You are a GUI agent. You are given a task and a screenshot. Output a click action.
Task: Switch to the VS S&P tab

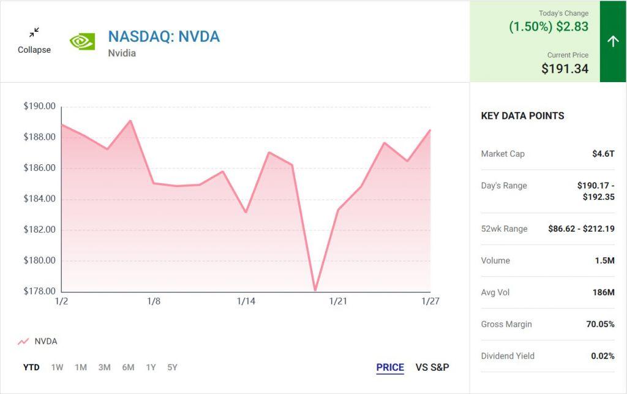tap(432, 368)
